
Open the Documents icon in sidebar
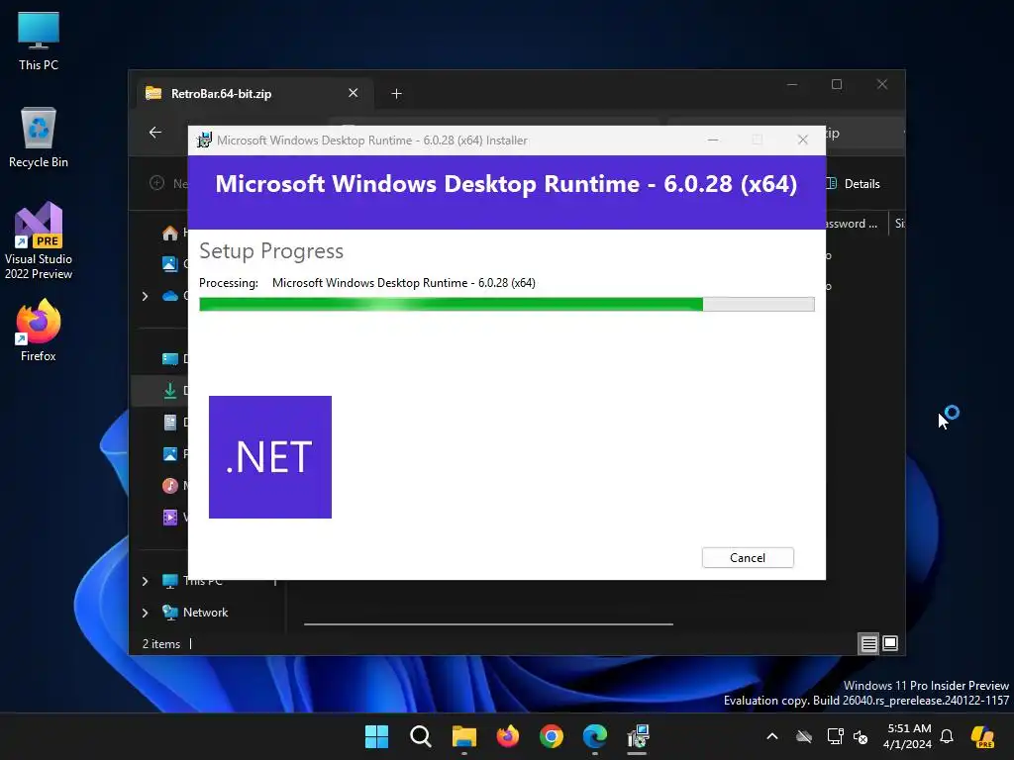pos(170,423)
